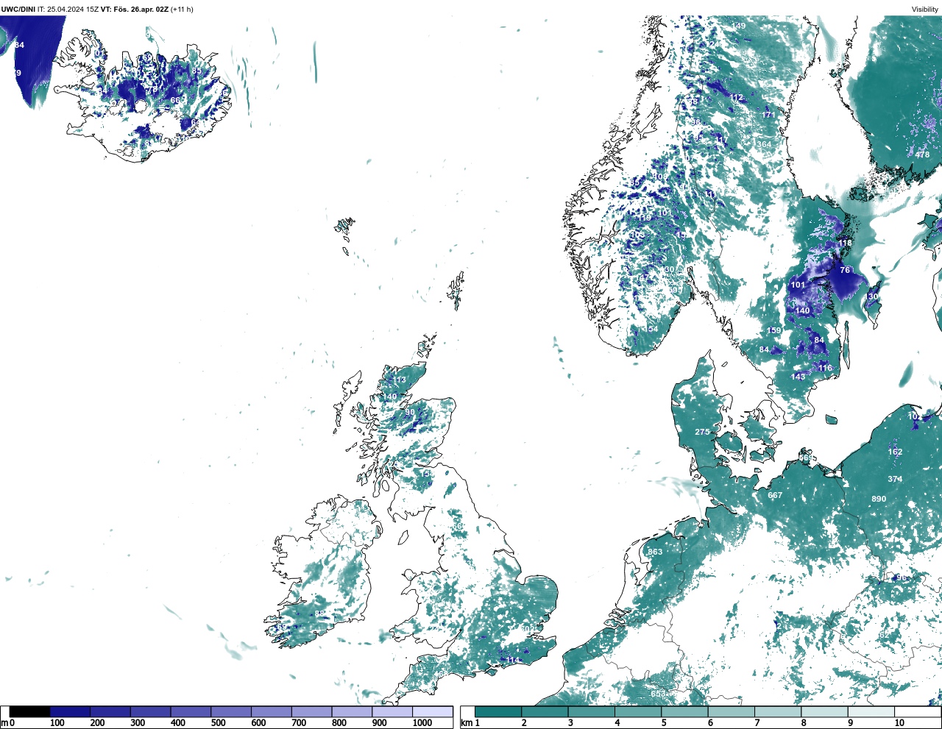Click the 'km 1' legend unit label
The width and height of the screenshot is (942, 729).
click(470, 723)
